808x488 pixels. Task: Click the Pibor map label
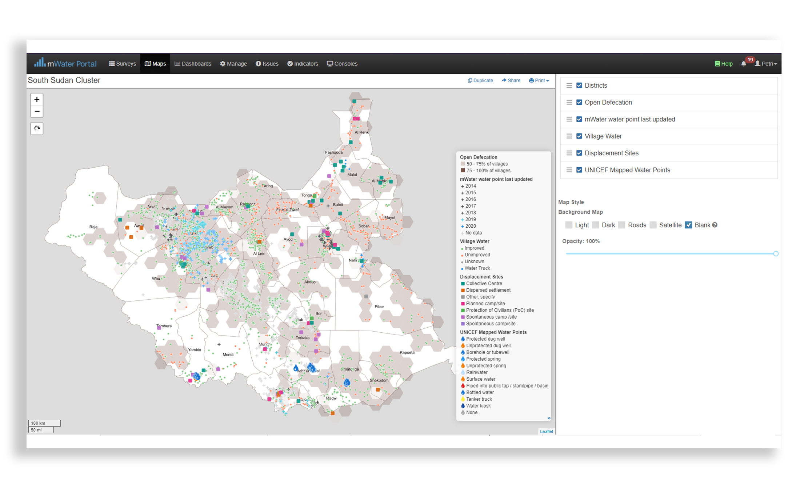coord(379,307)
